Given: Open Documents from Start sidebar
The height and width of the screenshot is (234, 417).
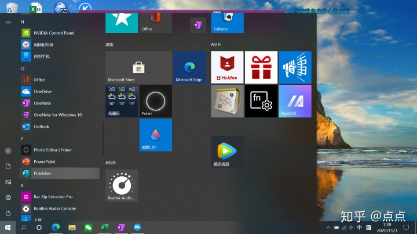Looking at the screenshot, I should point(8,166).
